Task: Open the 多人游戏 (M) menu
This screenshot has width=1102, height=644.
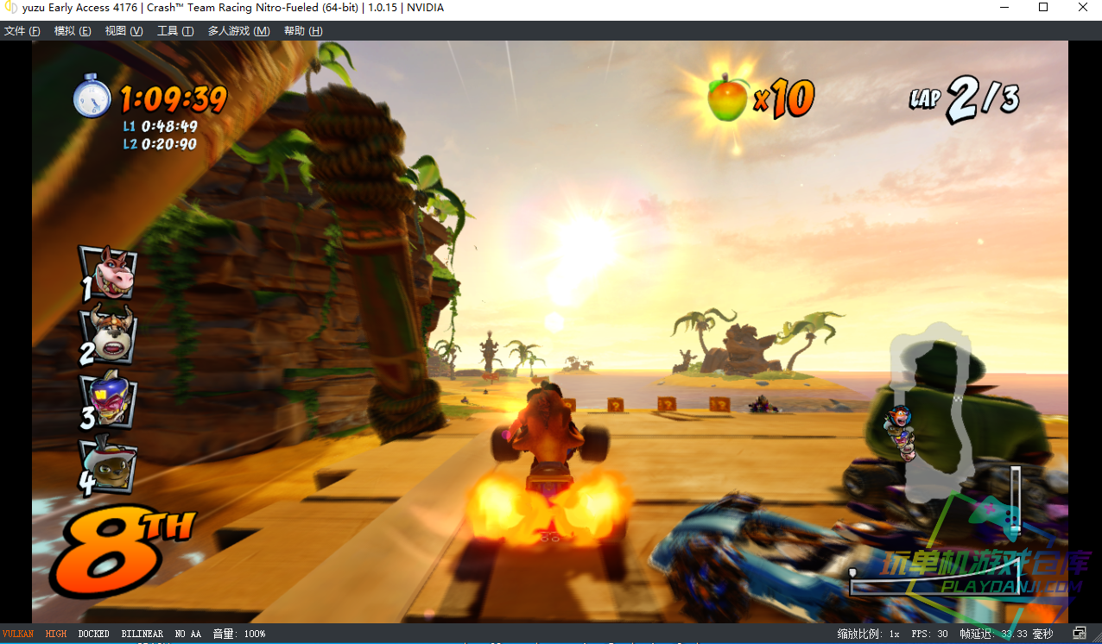Action: (x=238, y=31)
